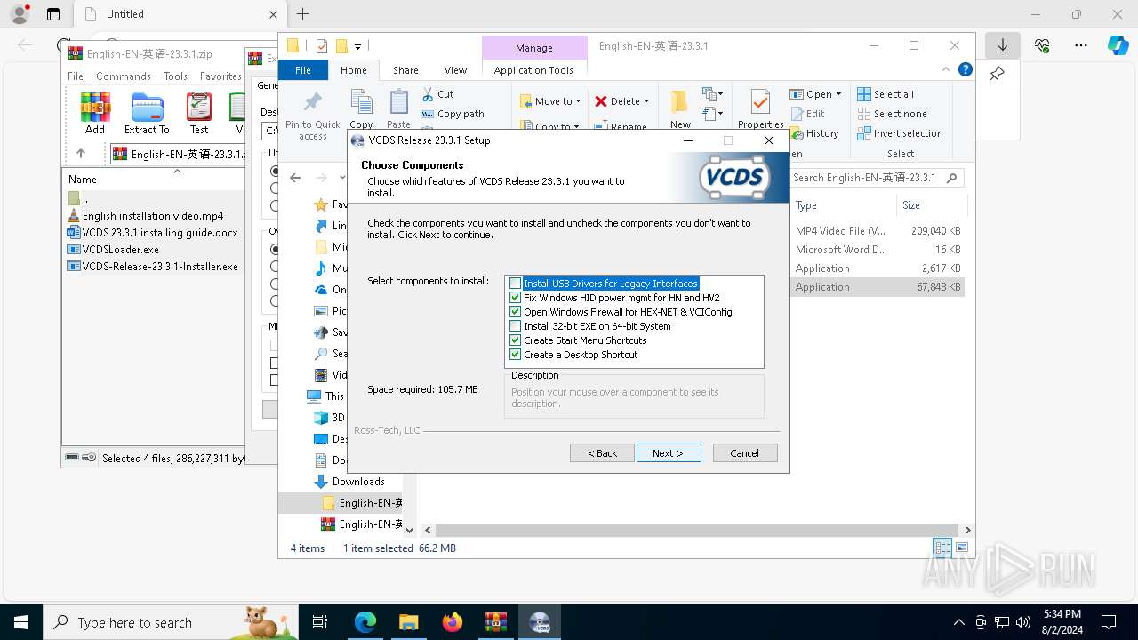Check Install USB Drivers for Legacy Interfaces

[x=515, y=284]
